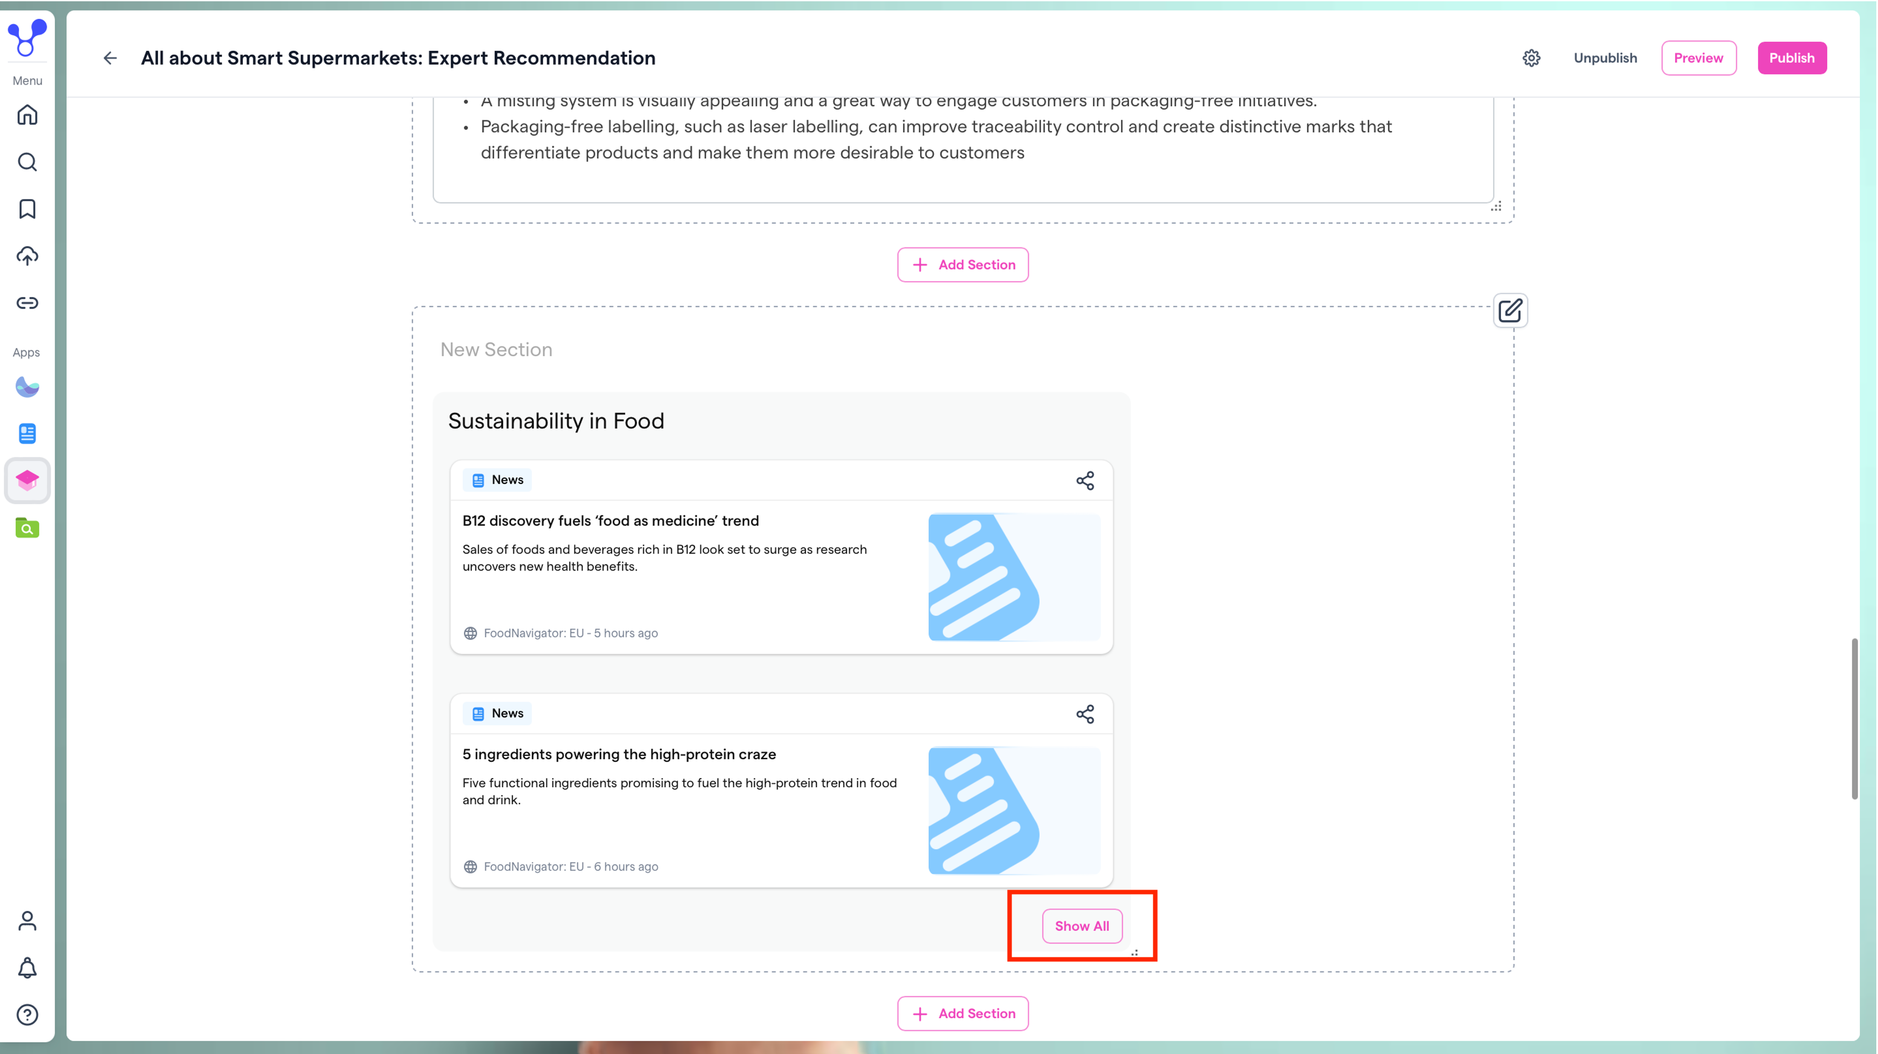Click the edit section pencil icon
This screenshot has width=1878, height=1054.
point(1510,310)
